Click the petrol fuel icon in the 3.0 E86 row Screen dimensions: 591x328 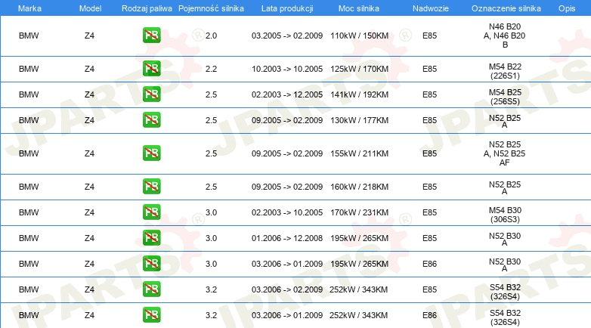(152, 263)
